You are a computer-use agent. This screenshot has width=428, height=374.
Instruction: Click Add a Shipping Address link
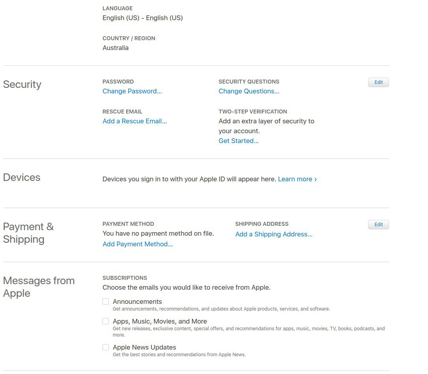coord(274,234)
